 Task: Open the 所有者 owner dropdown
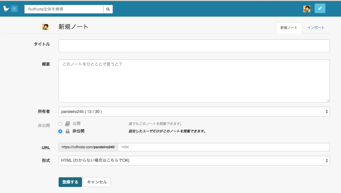(x=194, y=112)
